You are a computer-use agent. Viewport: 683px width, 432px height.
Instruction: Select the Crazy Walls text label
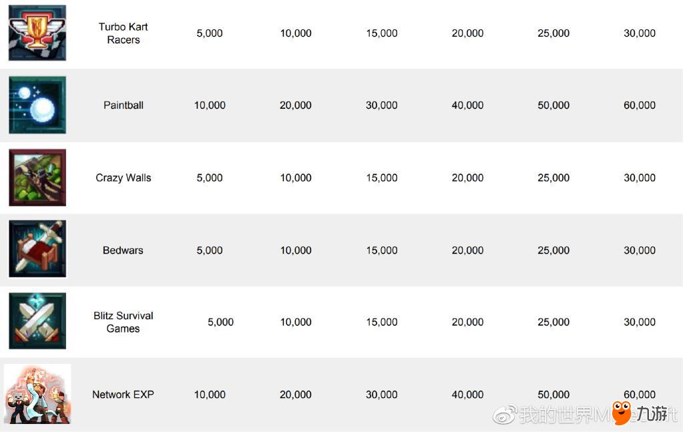click(124, 178)
